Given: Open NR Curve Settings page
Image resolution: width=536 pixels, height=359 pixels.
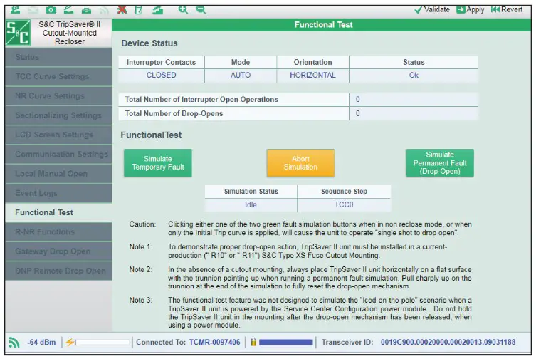Looking at the screenshot, I should (x=59, y=96).
